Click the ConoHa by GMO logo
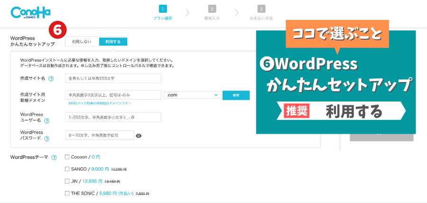Screen dimensions: 427x203 30,13
